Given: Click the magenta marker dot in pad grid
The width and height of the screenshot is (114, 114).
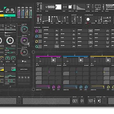Looking at the screenshot, I should (49, 72).
